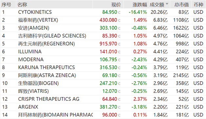Open 生物基因(BIOGEN) entry

[x=103, y=83]
